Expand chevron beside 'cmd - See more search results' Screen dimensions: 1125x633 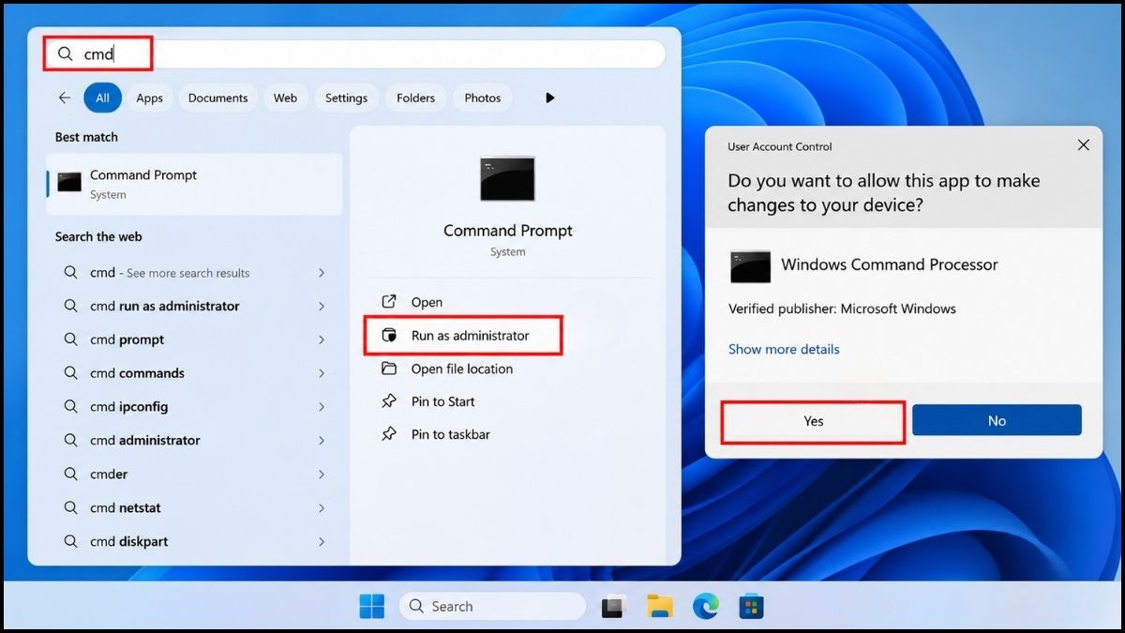pyautogui.click(x=322, y=273)
